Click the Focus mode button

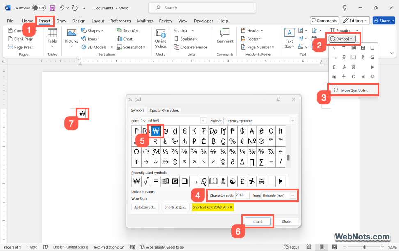[291, 247]
